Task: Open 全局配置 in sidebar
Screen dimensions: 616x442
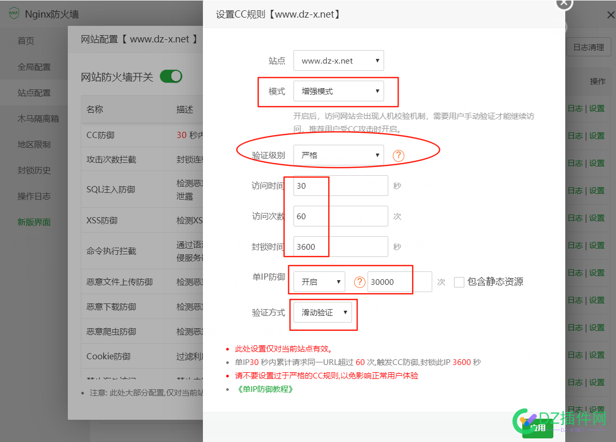Action: (x=34, y=67)
